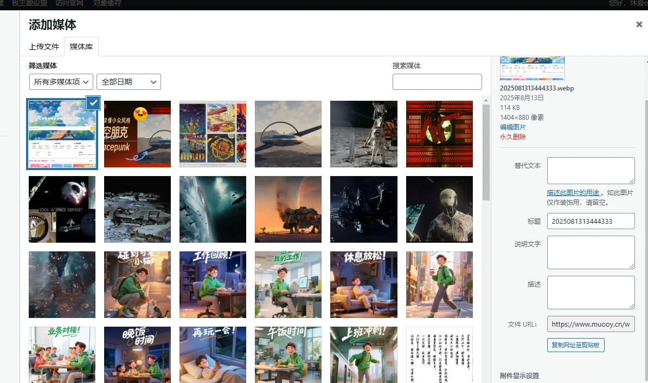This screenshot has height=383, width=648.
Task: Click the 说明文字 caption textarea
Action: [591, 252]
